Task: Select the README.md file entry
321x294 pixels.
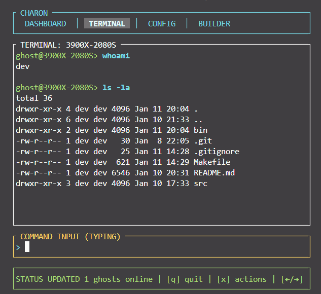Action: tap(214, 173)
